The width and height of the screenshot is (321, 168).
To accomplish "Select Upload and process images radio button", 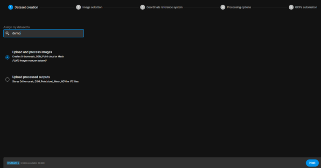I will (7, 57).
